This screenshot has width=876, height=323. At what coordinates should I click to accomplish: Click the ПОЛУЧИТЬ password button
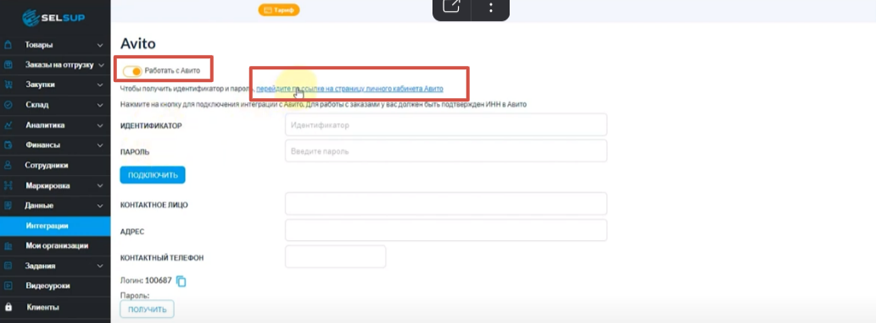pos(147,309)
